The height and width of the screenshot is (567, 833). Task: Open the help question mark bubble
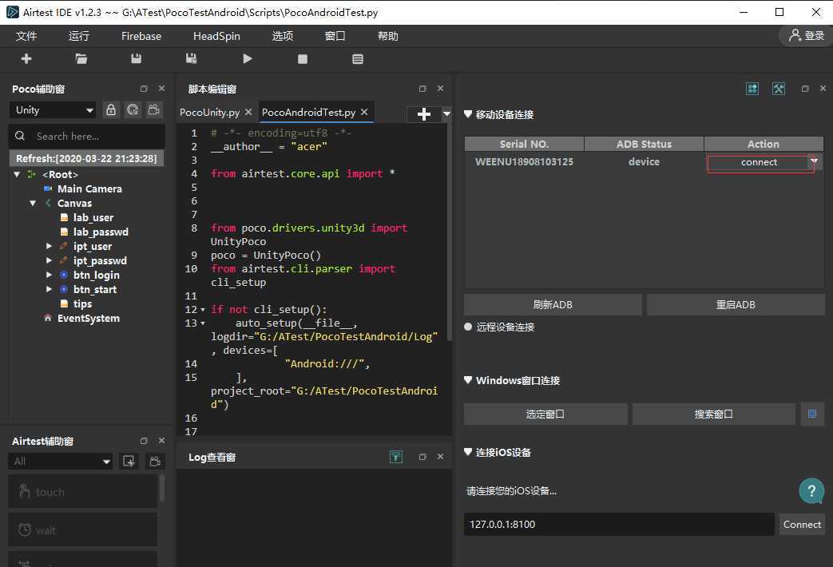811,491
